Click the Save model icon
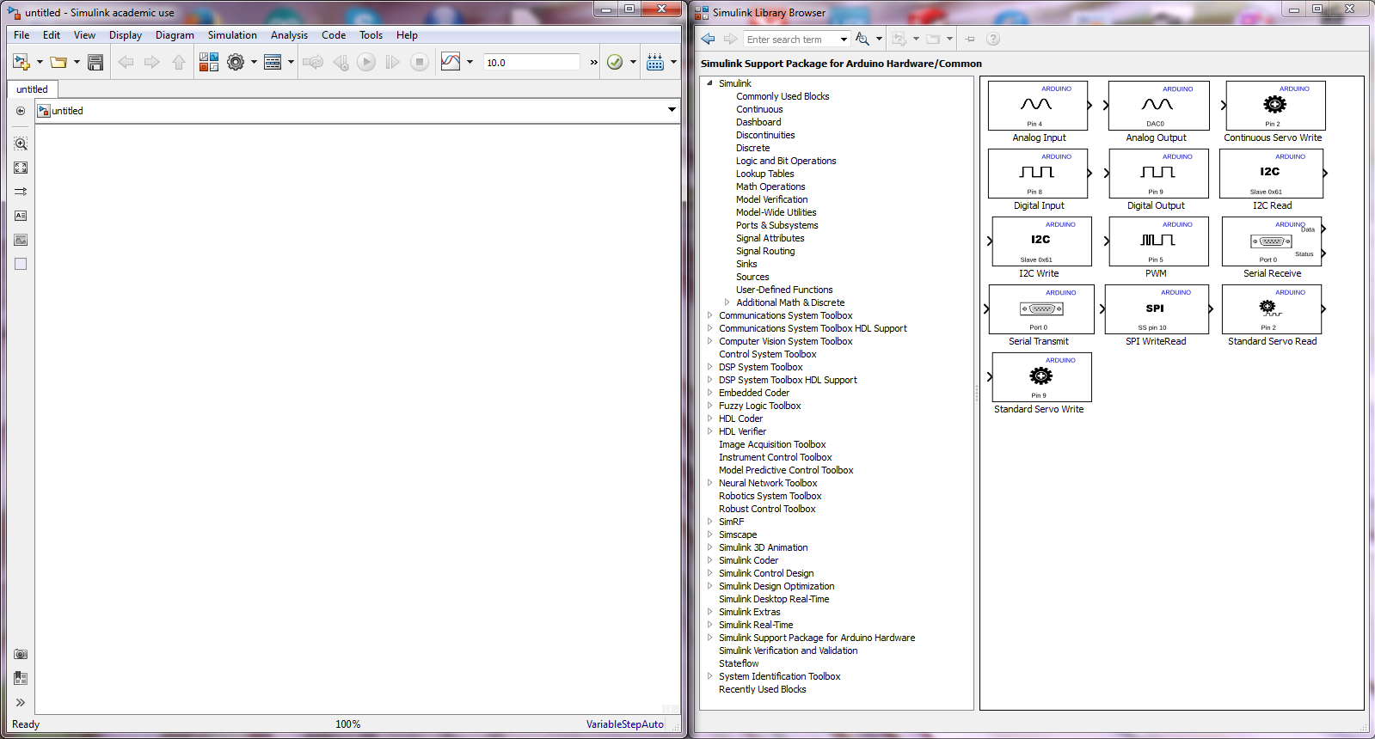The width and height of the screenshot is (1375, 739). [95, 62]
